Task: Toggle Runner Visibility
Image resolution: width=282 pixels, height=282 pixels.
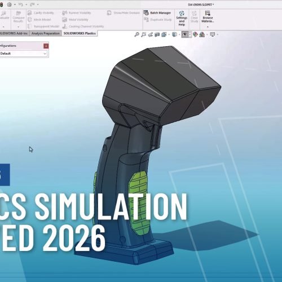Action: pyautogui.click(x=77, y=13)
